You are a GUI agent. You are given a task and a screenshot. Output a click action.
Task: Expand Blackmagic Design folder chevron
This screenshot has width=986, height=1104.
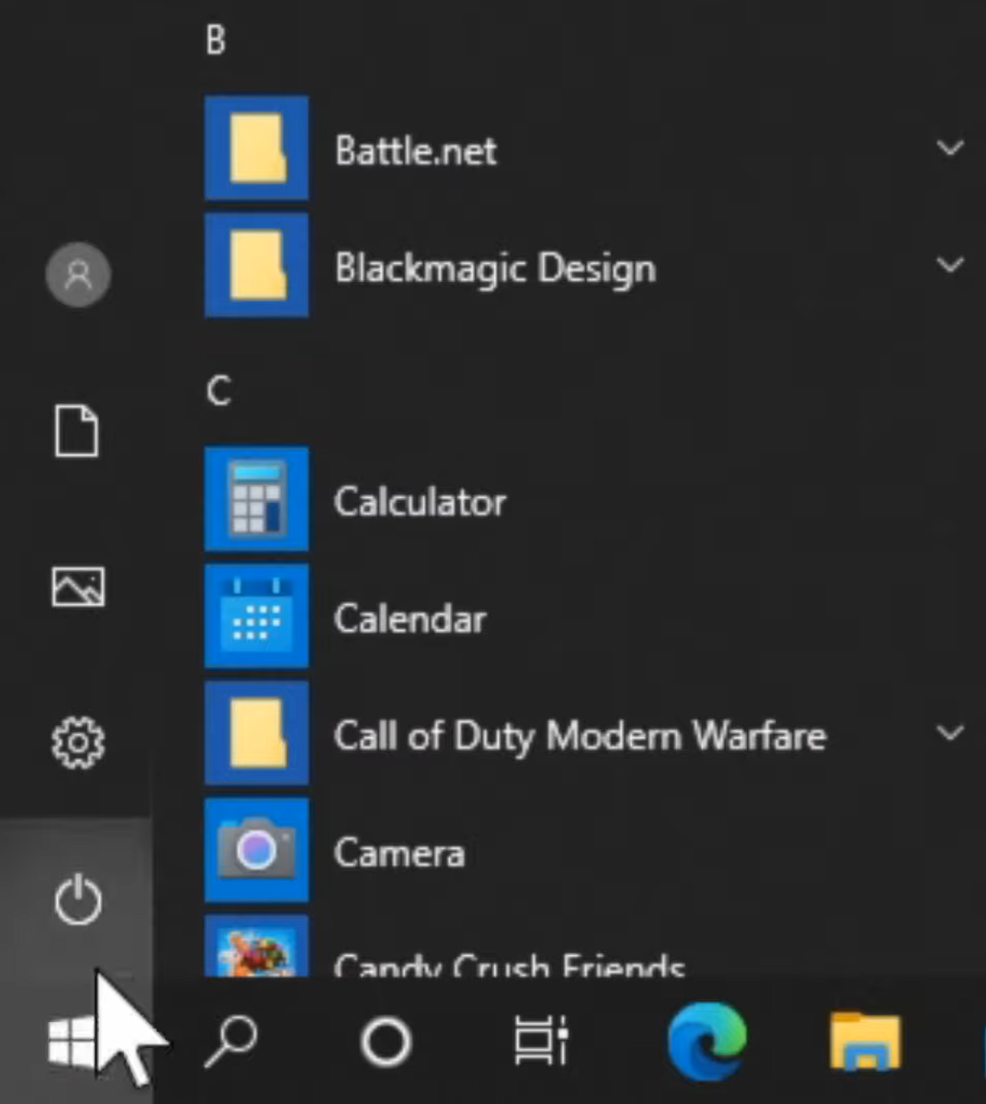pos(950,265)
